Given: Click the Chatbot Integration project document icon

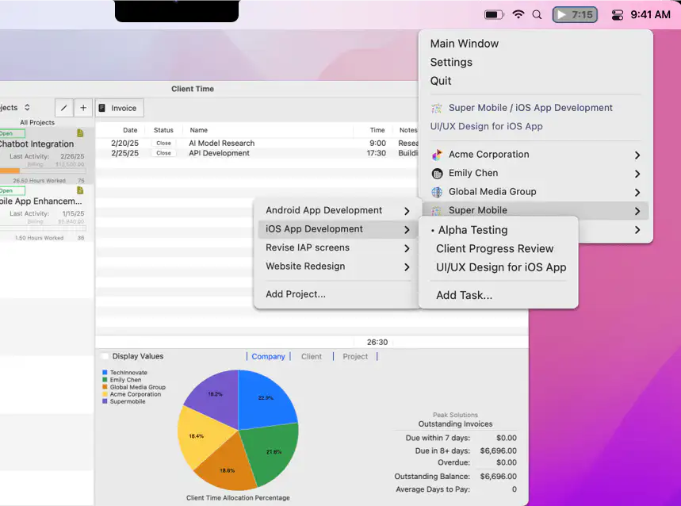Looking at the screenshot, I should [x=80, y=133].
